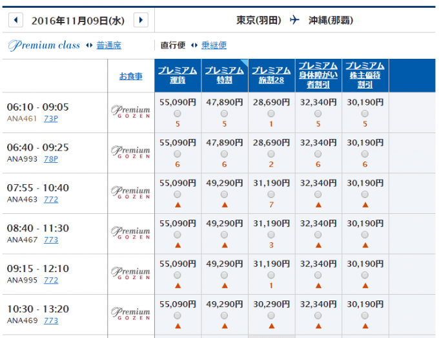Select the 31,190円 fare for ANA467
Image resolution: width=439 pixels, height=338 pixels.
click(271, 235)
